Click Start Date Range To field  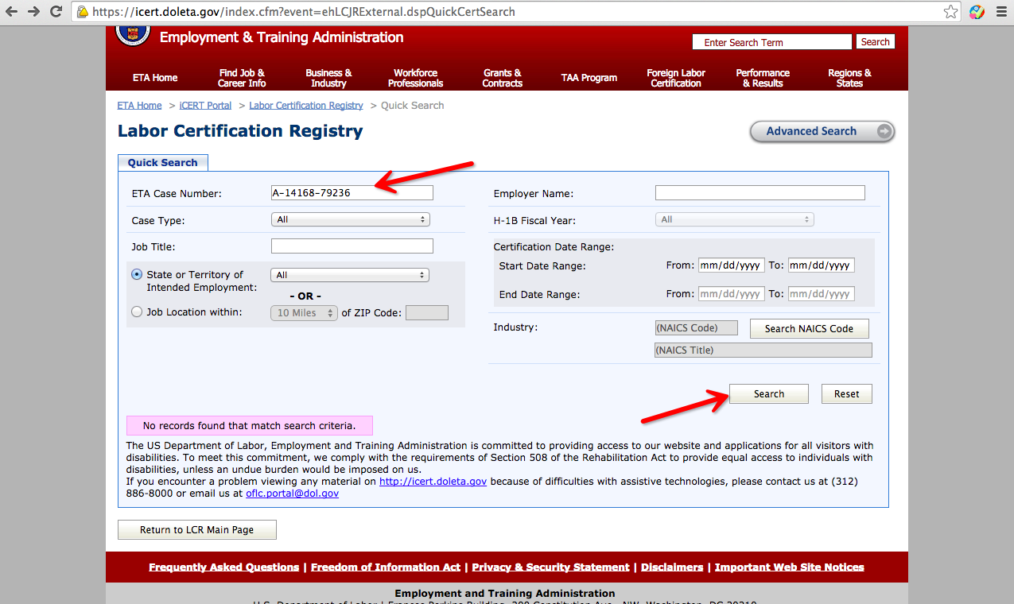[x=822, y=265]
